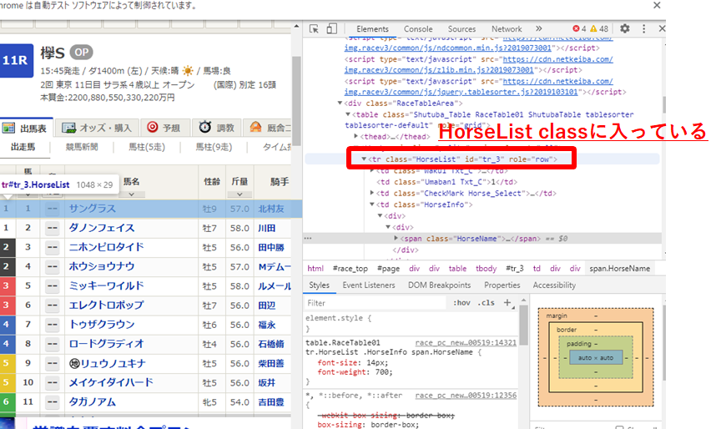721x429 pixels.
Task: Toggle the device toolbar icon
Action: [x=331, y=29]
